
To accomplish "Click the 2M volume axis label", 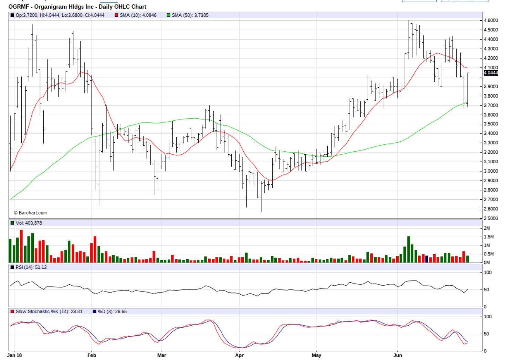I will [487, 228].
